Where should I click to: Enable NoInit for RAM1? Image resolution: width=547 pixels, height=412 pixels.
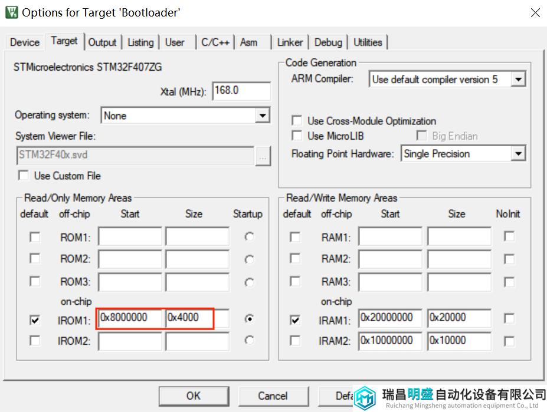click(x=509, y=236)
